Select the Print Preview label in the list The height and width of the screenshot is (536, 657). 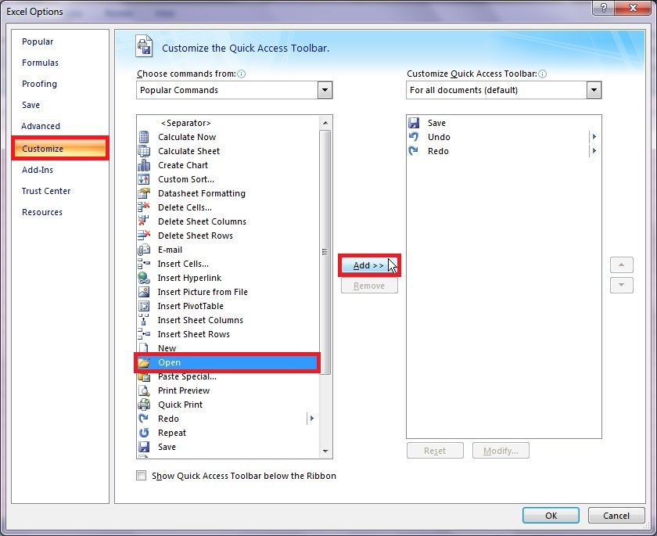tap(184, 390)
